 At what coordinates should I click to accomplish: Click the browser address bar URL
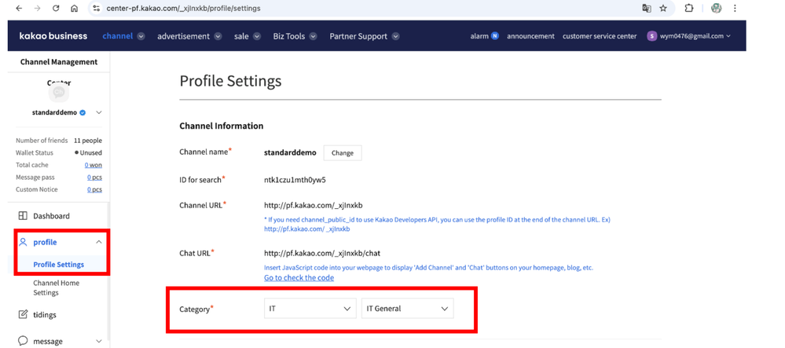click(183, 9)
